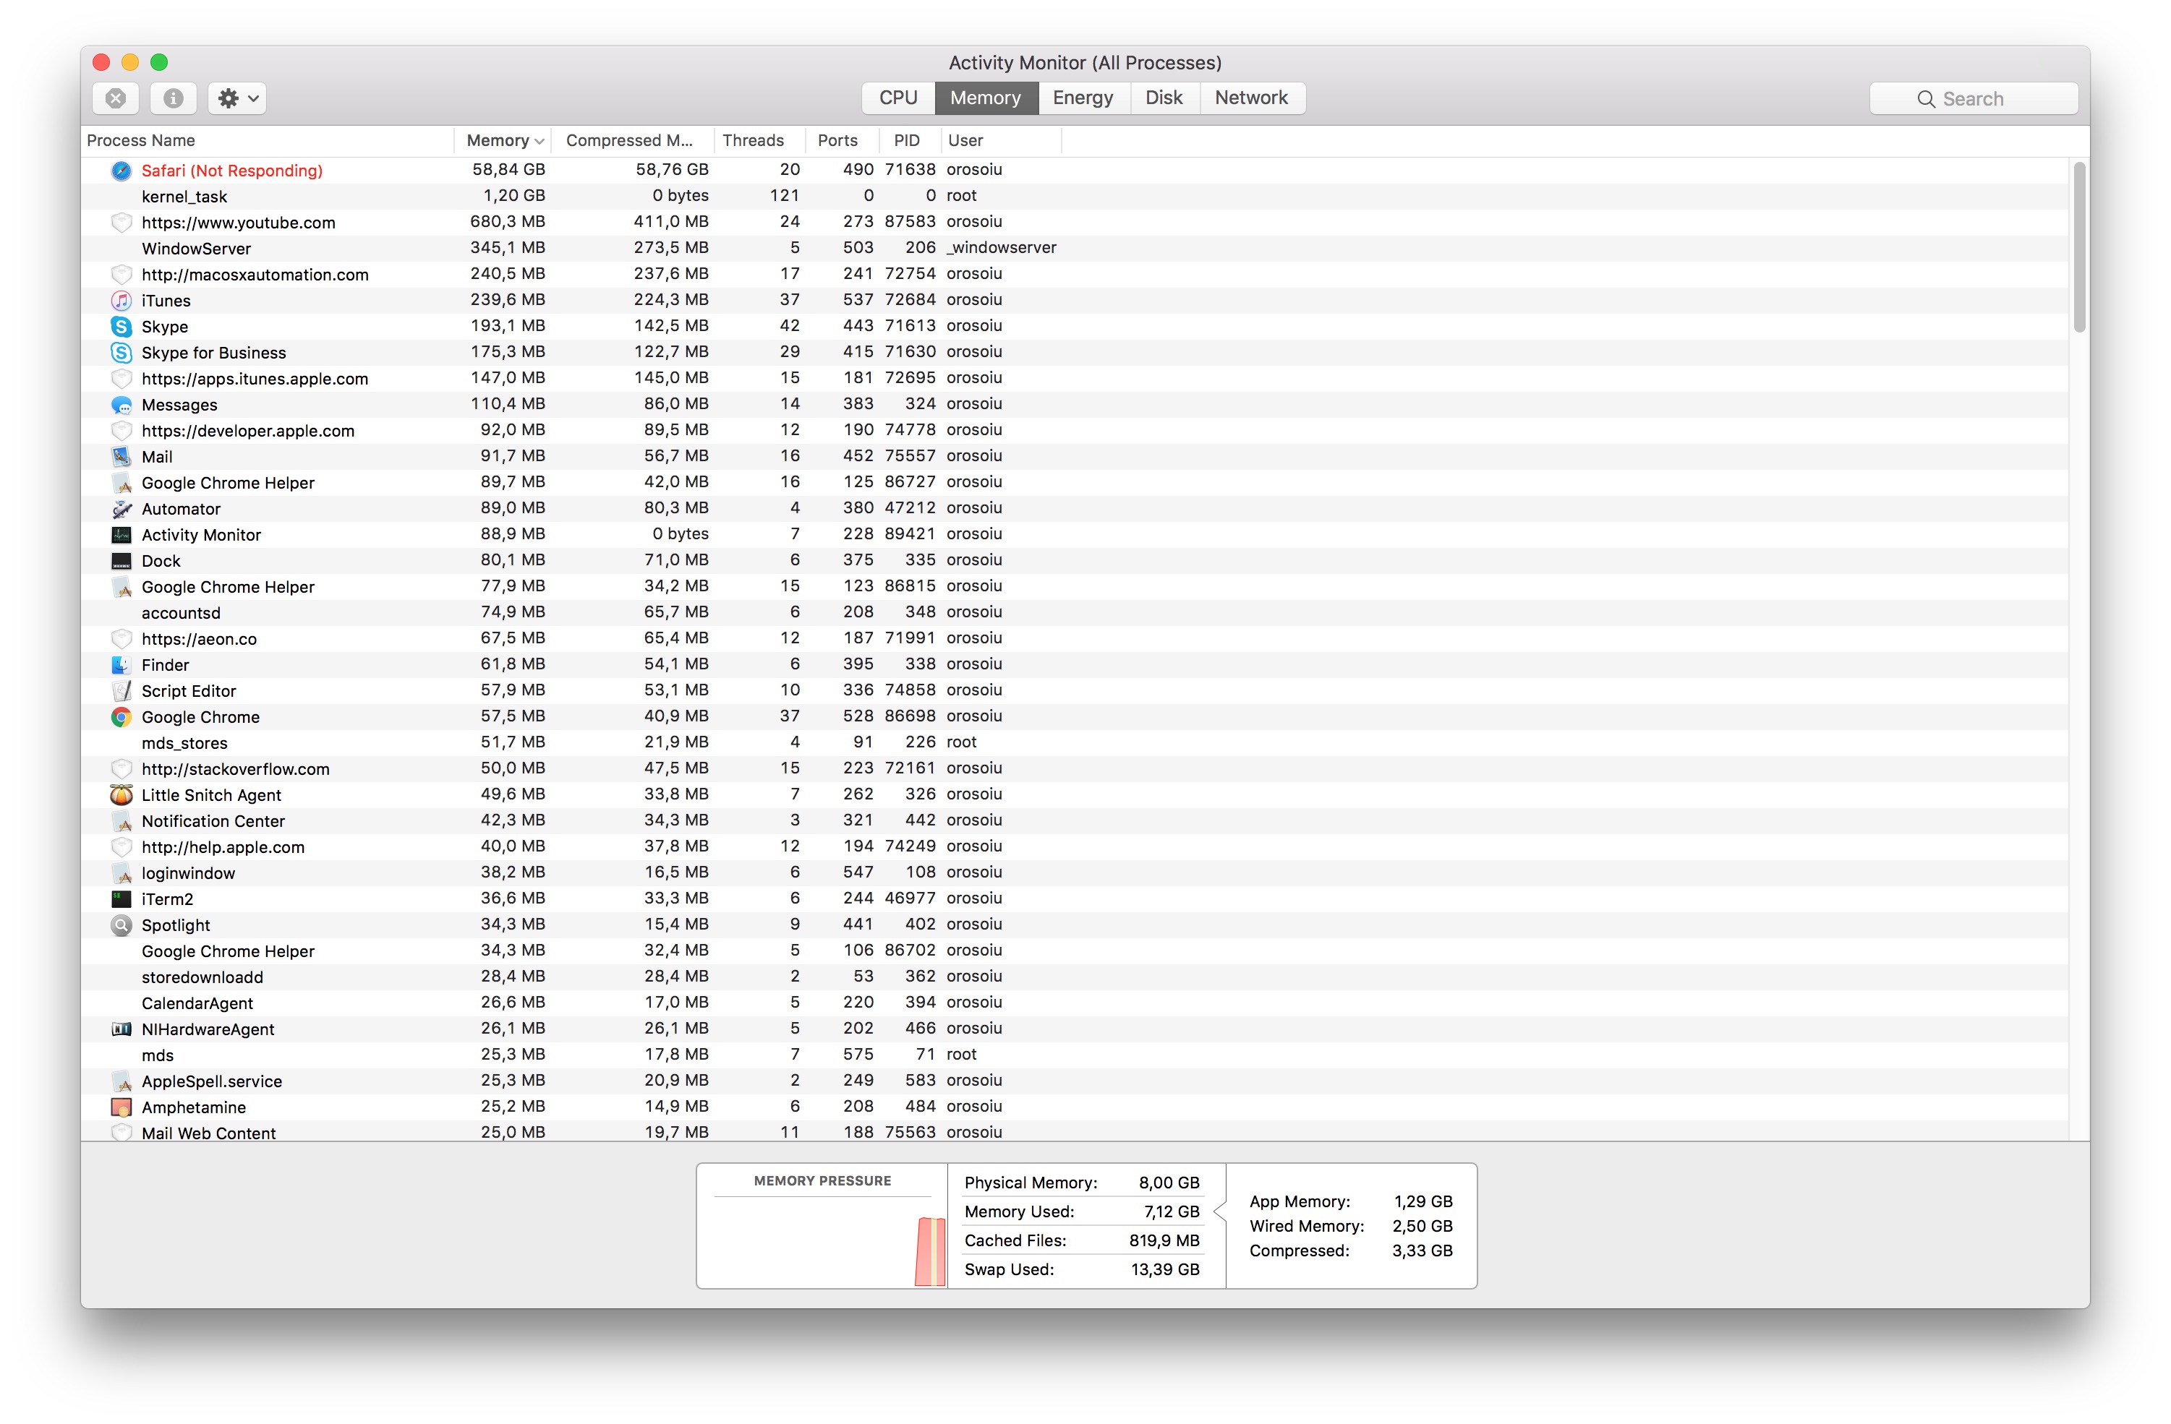Select the kernel_task process row

(x=1075, y=196)
